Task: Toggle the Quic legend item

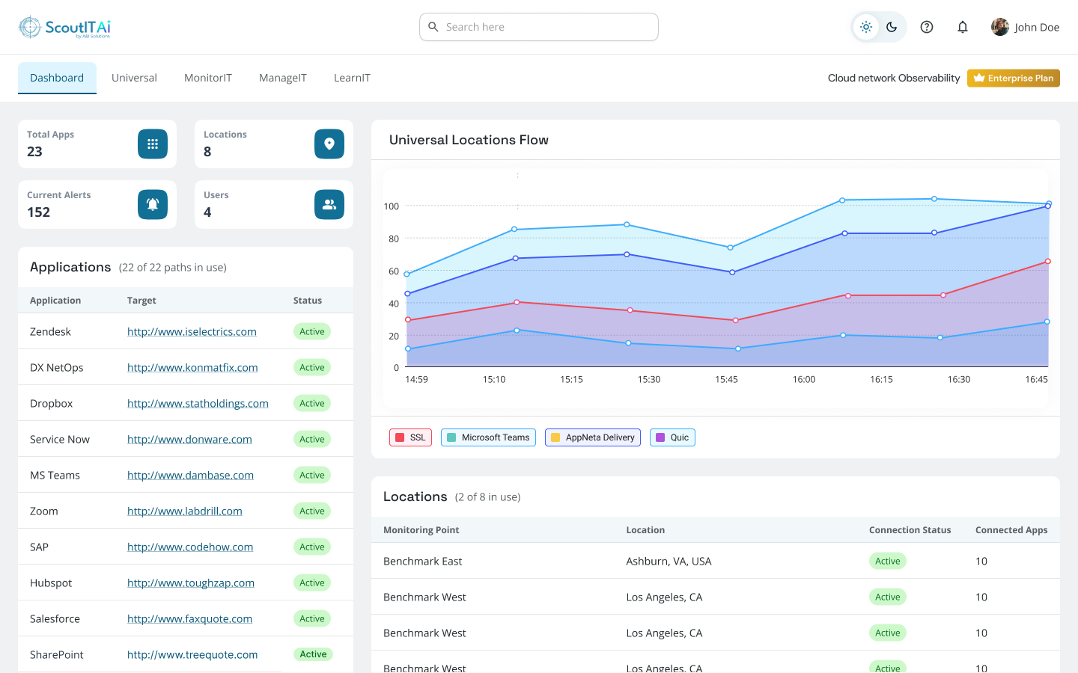Action: (x=672, y=437)
